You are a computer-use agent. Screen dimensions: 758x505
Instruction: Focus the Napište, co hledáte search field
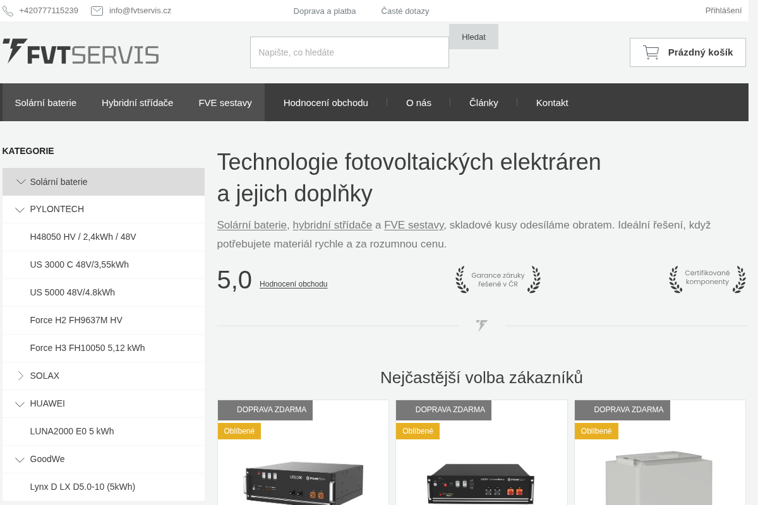349,52
